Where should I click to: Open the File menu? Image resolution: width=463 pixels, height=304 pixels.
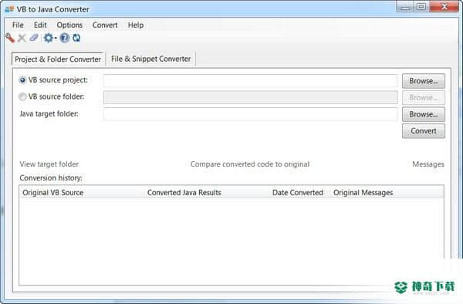[18, 25]
